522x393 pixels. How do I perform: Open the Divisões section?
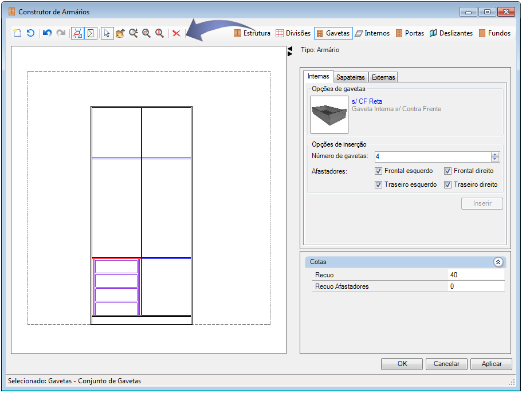(x=293, y=33)
